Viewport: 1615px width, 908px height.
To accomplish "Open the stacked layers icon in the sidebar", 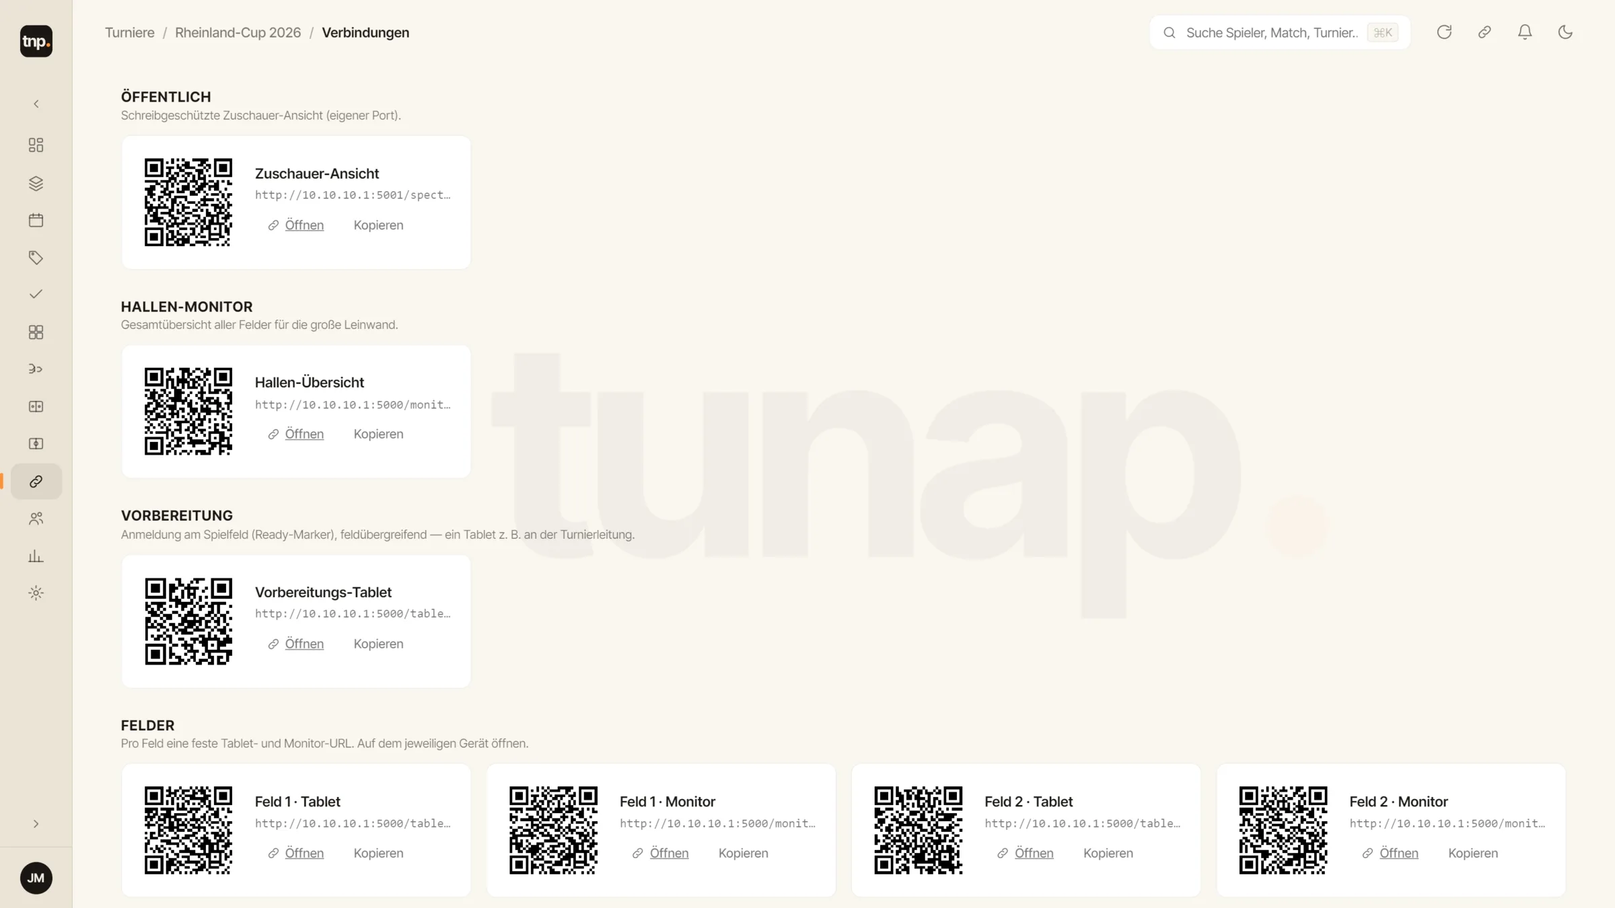I will point(36,183).
